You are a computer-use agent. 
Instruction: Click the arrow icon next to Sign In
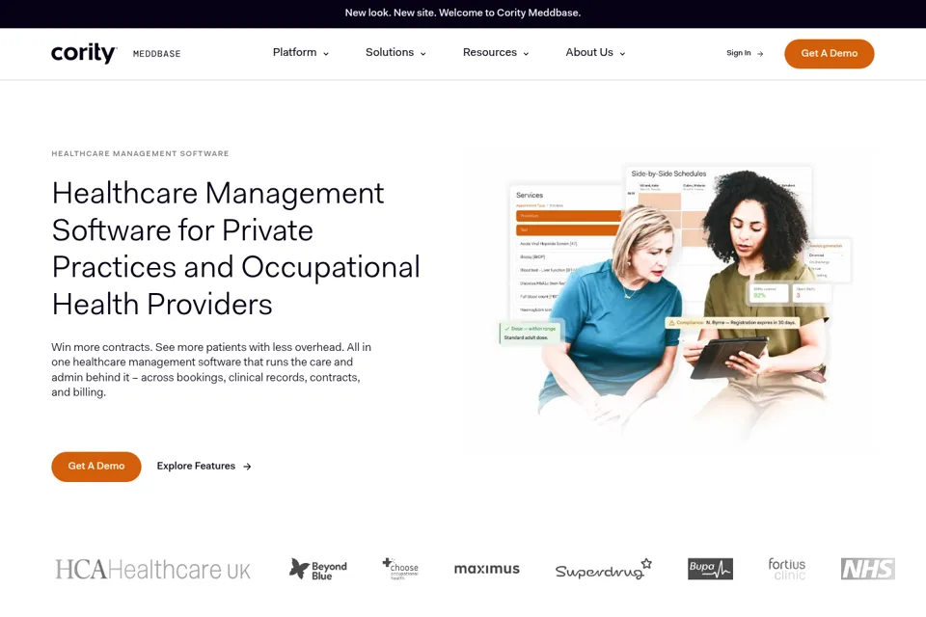(760, 54)
